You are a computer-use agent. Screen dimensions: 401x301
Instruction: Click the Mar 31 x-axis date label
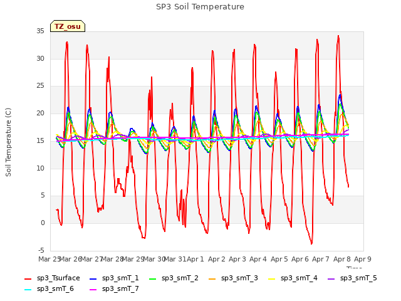[175, 259]
